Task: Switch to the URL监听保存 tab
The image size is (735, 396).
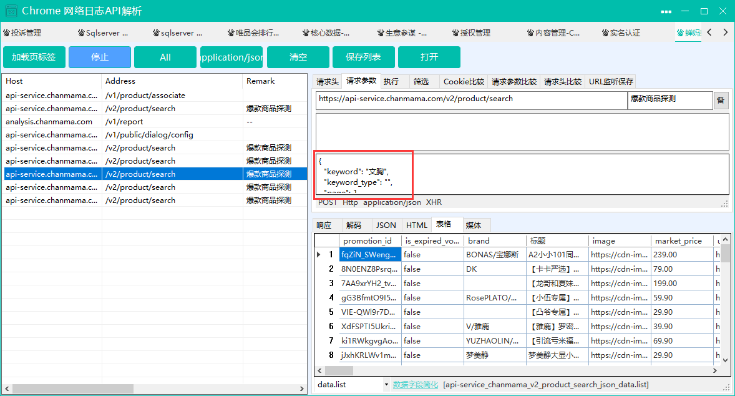Action: (x=611, y=82)
